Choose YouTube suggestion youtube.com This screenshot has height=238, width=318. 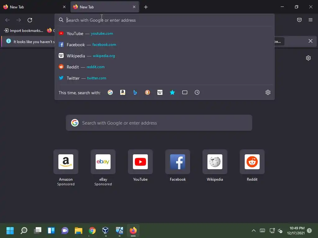point(165,33)
